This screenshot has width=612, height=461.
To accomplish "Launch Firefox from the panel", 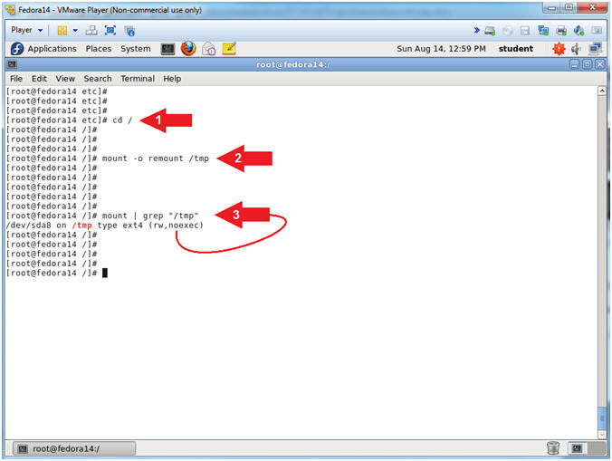I will [188, 49].
